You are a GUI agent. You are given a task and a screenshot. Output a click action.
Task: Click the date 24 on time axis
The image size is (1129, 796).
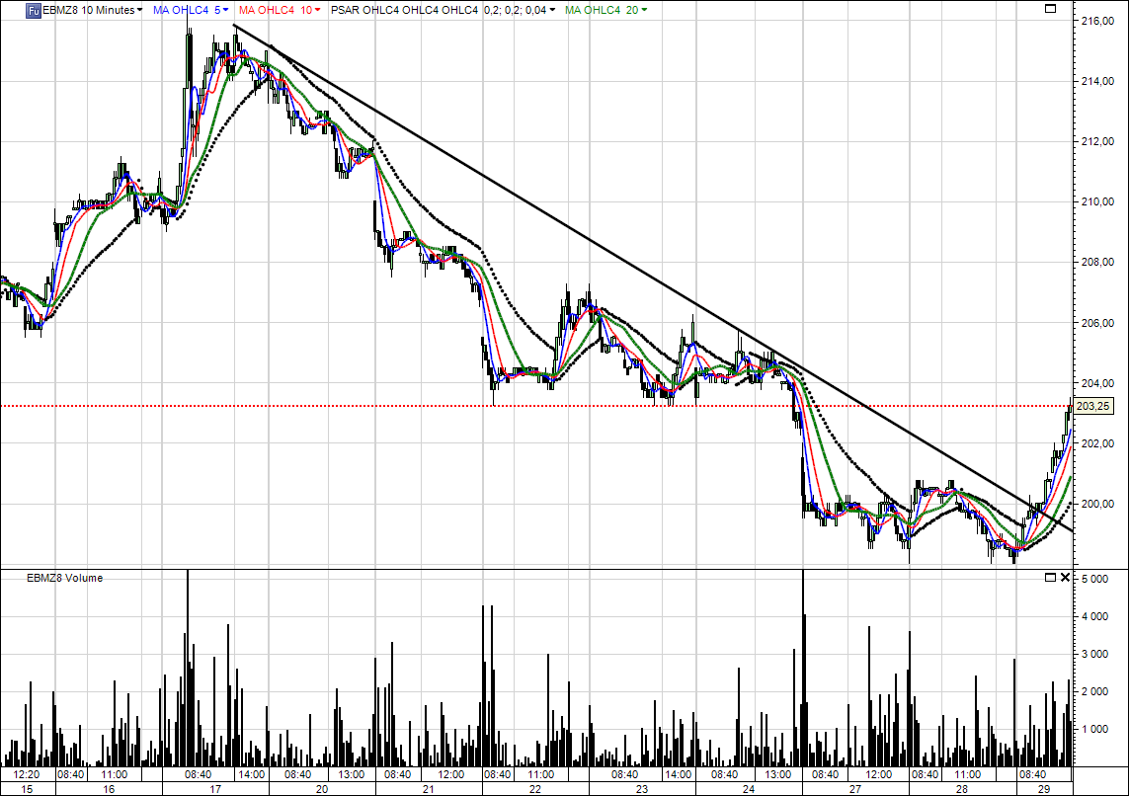tap(748, 789)
